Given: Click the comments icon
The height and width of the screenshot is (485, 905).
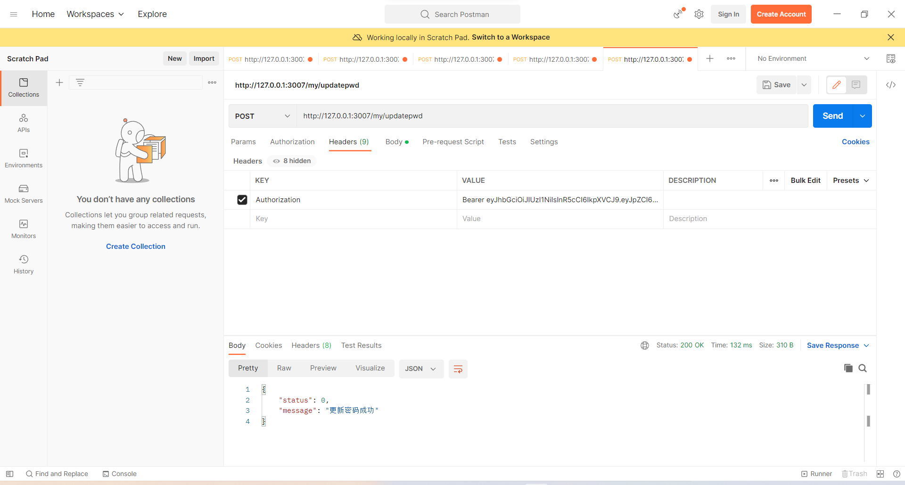Looking at the screenshot, I should (x=856, y=85).
